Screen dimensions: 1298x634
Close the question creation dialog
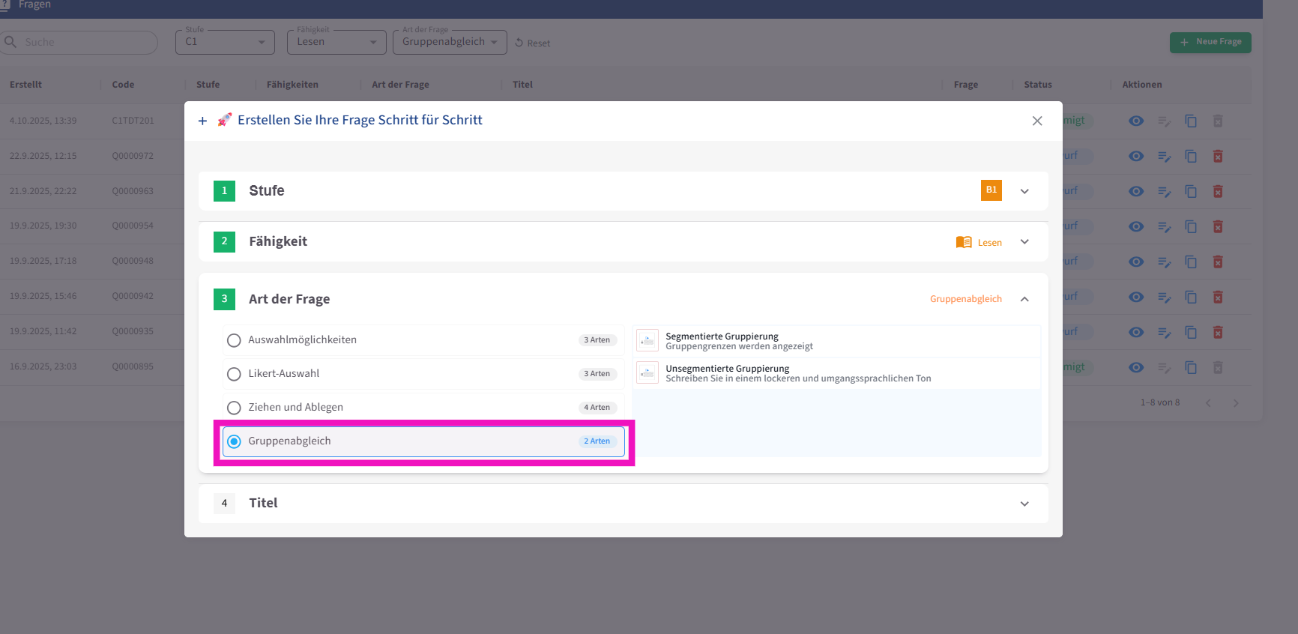coord(1037,121)
